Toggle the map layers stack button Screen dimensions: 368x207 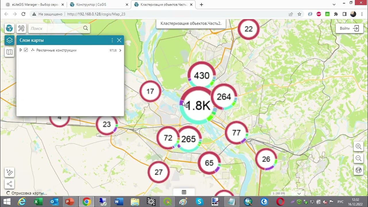(9, 40)
